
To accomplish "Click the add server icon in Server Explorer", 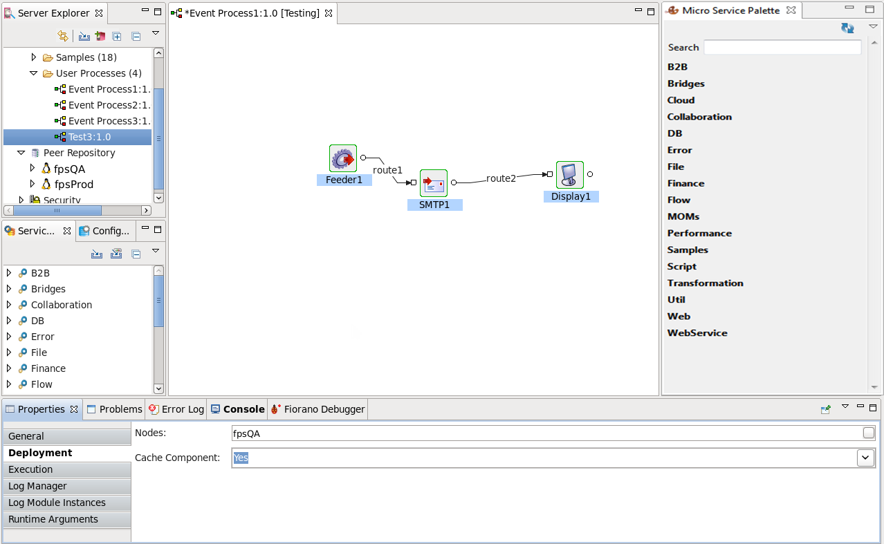I will coord(100,36).
